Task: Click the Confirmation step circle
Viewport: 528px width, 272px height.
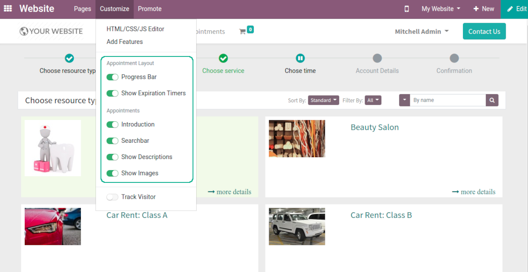Action: 454,58
